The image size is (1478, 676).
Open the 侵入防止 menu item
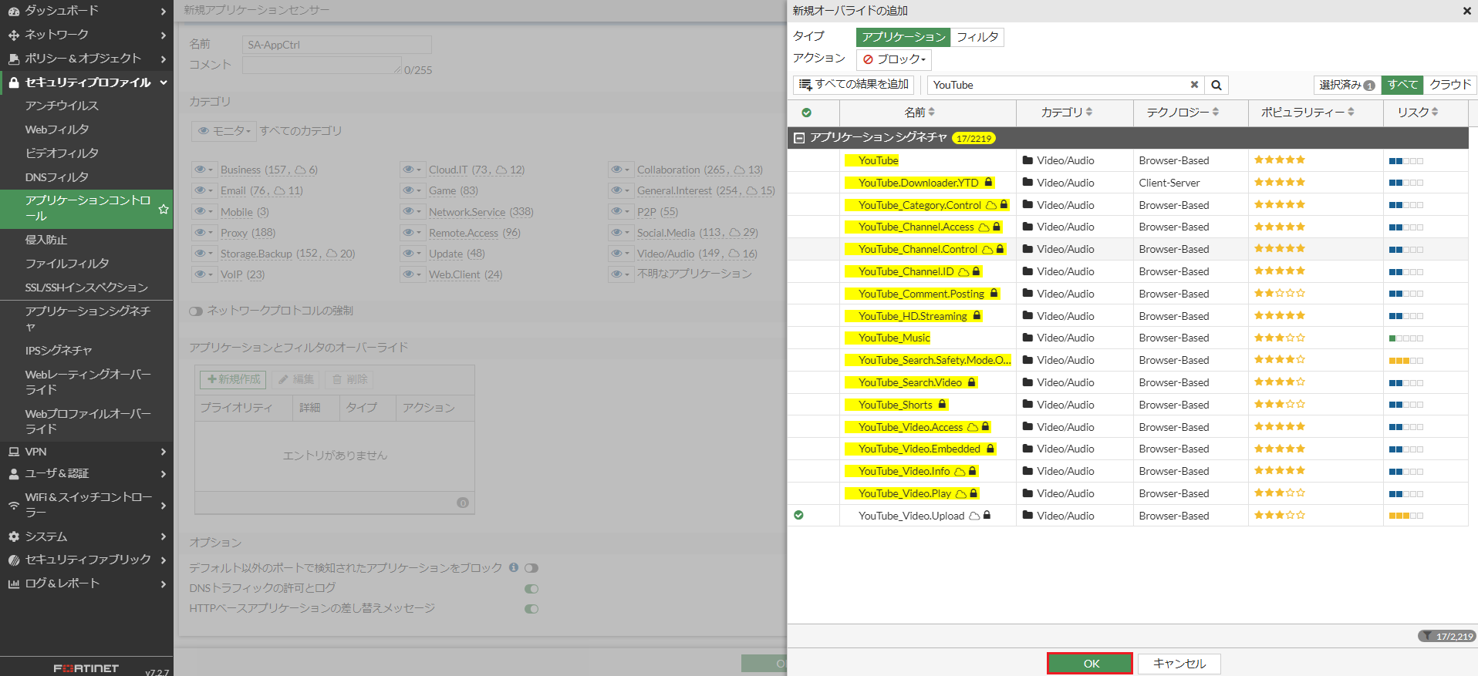pyautogui.click(x=46, y=240)
